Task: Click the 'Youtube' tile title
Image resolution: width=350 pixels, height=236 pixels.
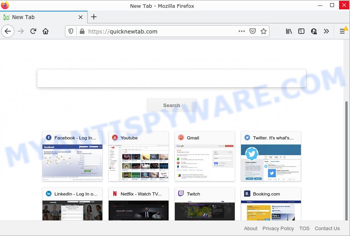Action: pos(129,138)
